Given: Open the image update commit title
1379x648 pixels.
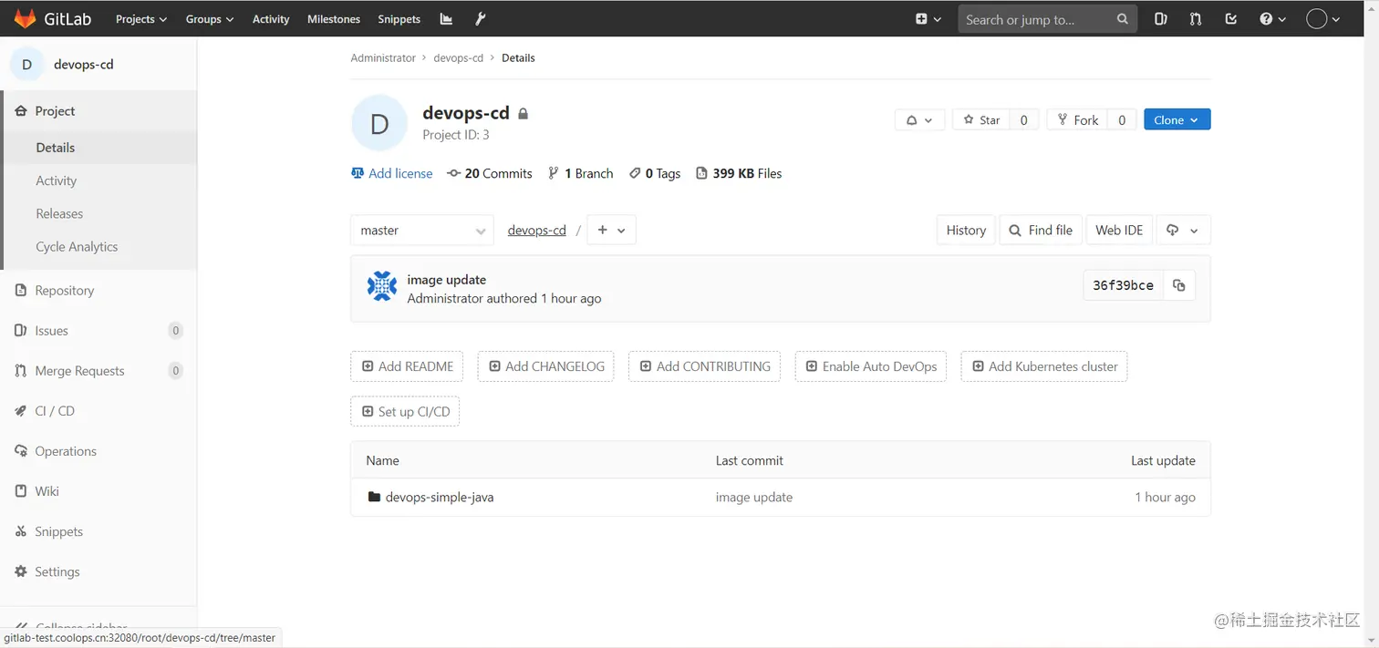Looking at the screenshot, I should tap(447, 280).
